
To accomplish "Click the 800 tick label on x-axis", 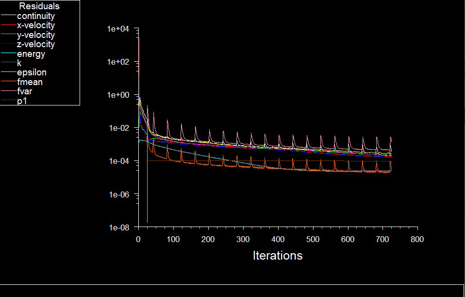I will pyautogui.click(x=417, y=239).
